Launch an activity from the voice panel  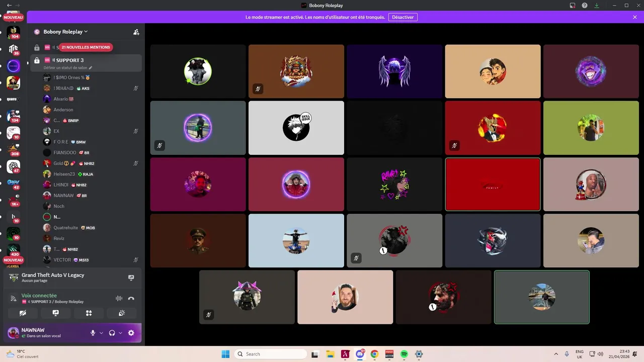[89, 313]
